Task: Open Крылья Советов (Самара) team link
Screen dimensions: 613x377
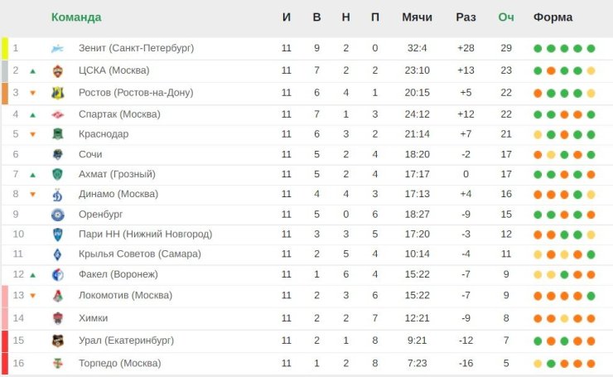Action: click(x=139, y=254)
